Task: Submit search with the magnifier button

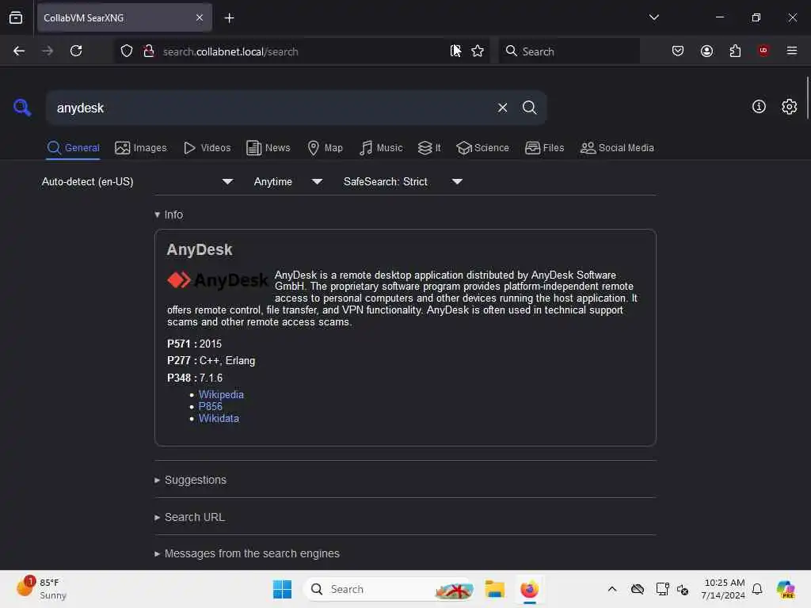Action: coord(529,108)
